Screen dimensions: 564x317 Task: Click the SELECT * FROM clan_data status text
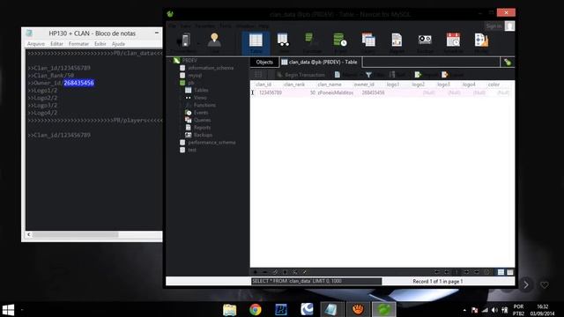[x=297, y=281]
